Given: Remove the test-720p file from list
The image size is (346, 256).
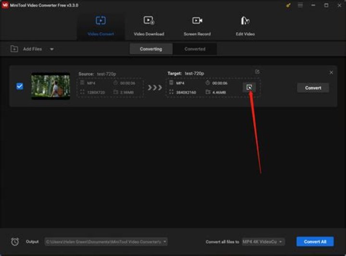Looking at the screenshot, I should point(331,72).
